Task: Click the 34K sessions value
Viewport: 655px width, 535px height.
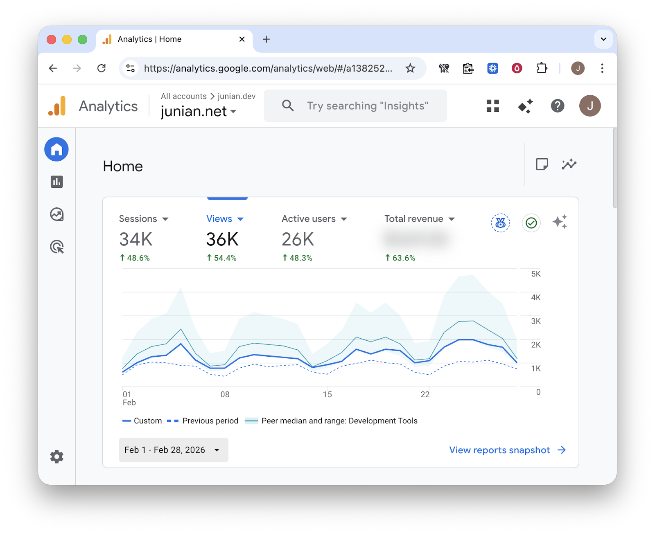Action: pos(136,239)
